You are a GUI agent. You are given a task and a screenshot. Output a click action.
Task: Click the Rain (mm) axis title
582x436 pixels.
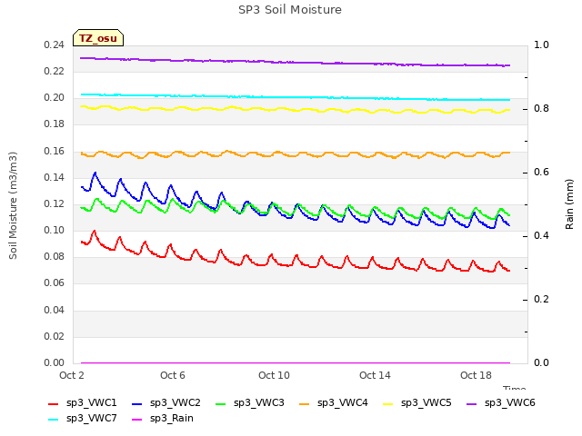pos(569,204)
